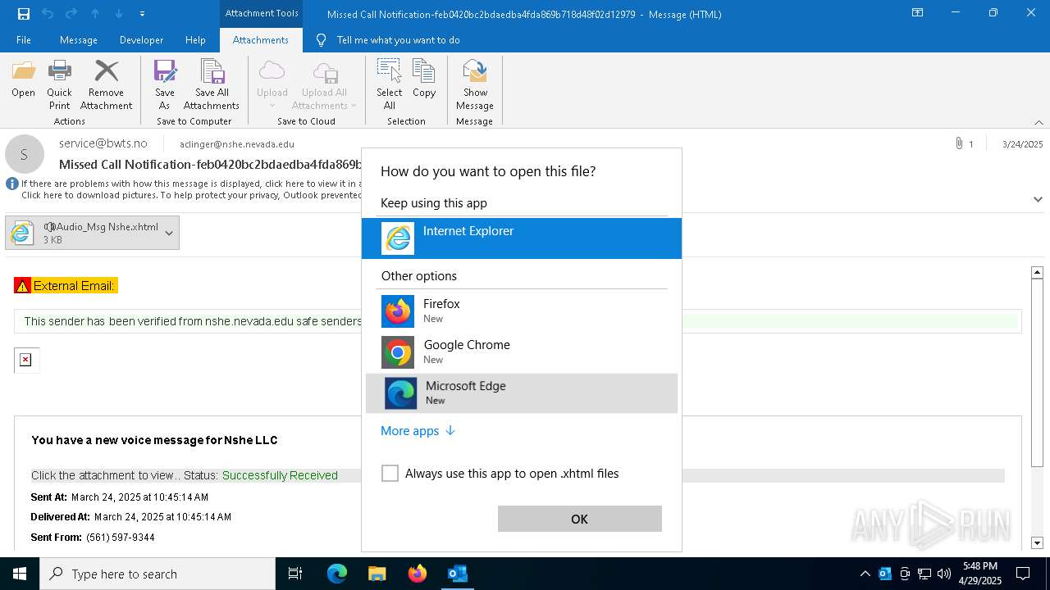Click recipient aclinger@nshe.nevada.edu
The image size is (1050, 590).
tap(237, 144)
